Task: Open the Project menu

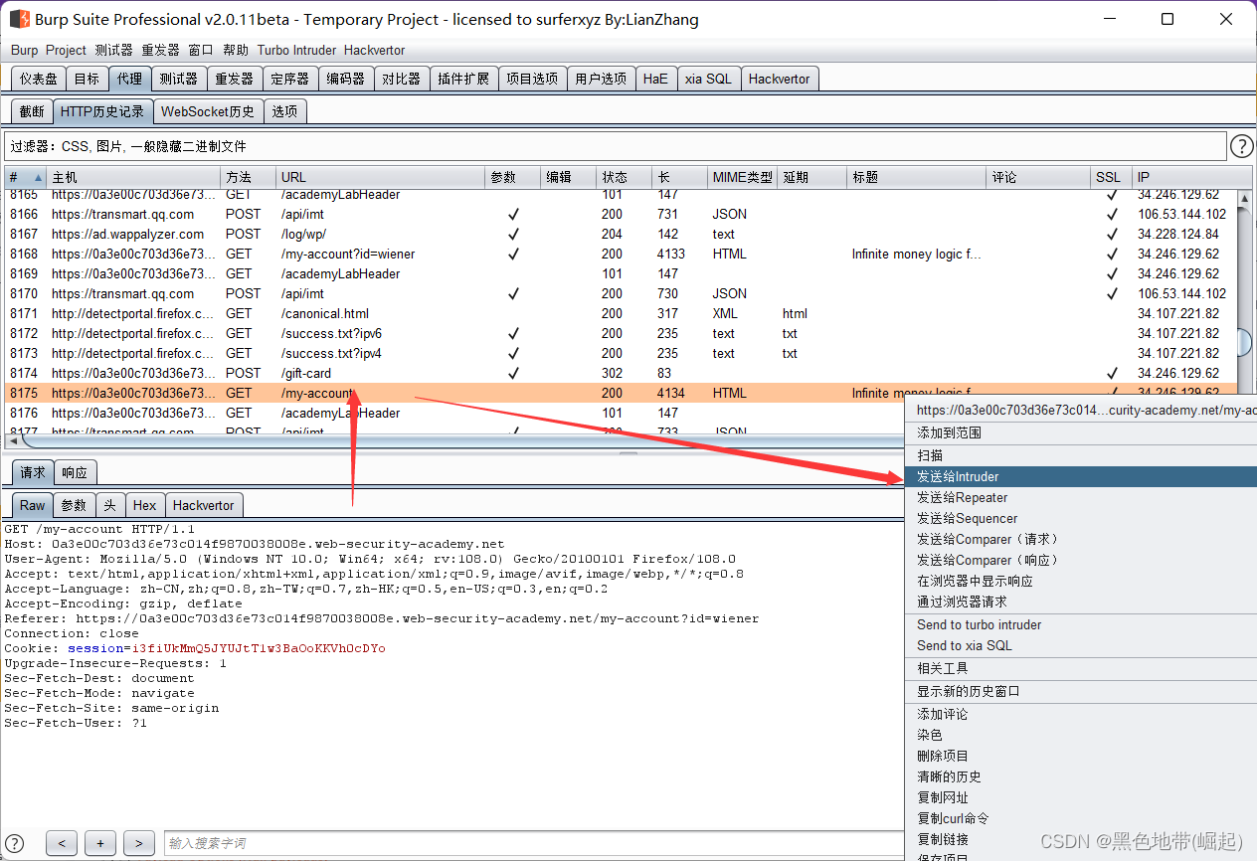Action: [x=67, y=50]
